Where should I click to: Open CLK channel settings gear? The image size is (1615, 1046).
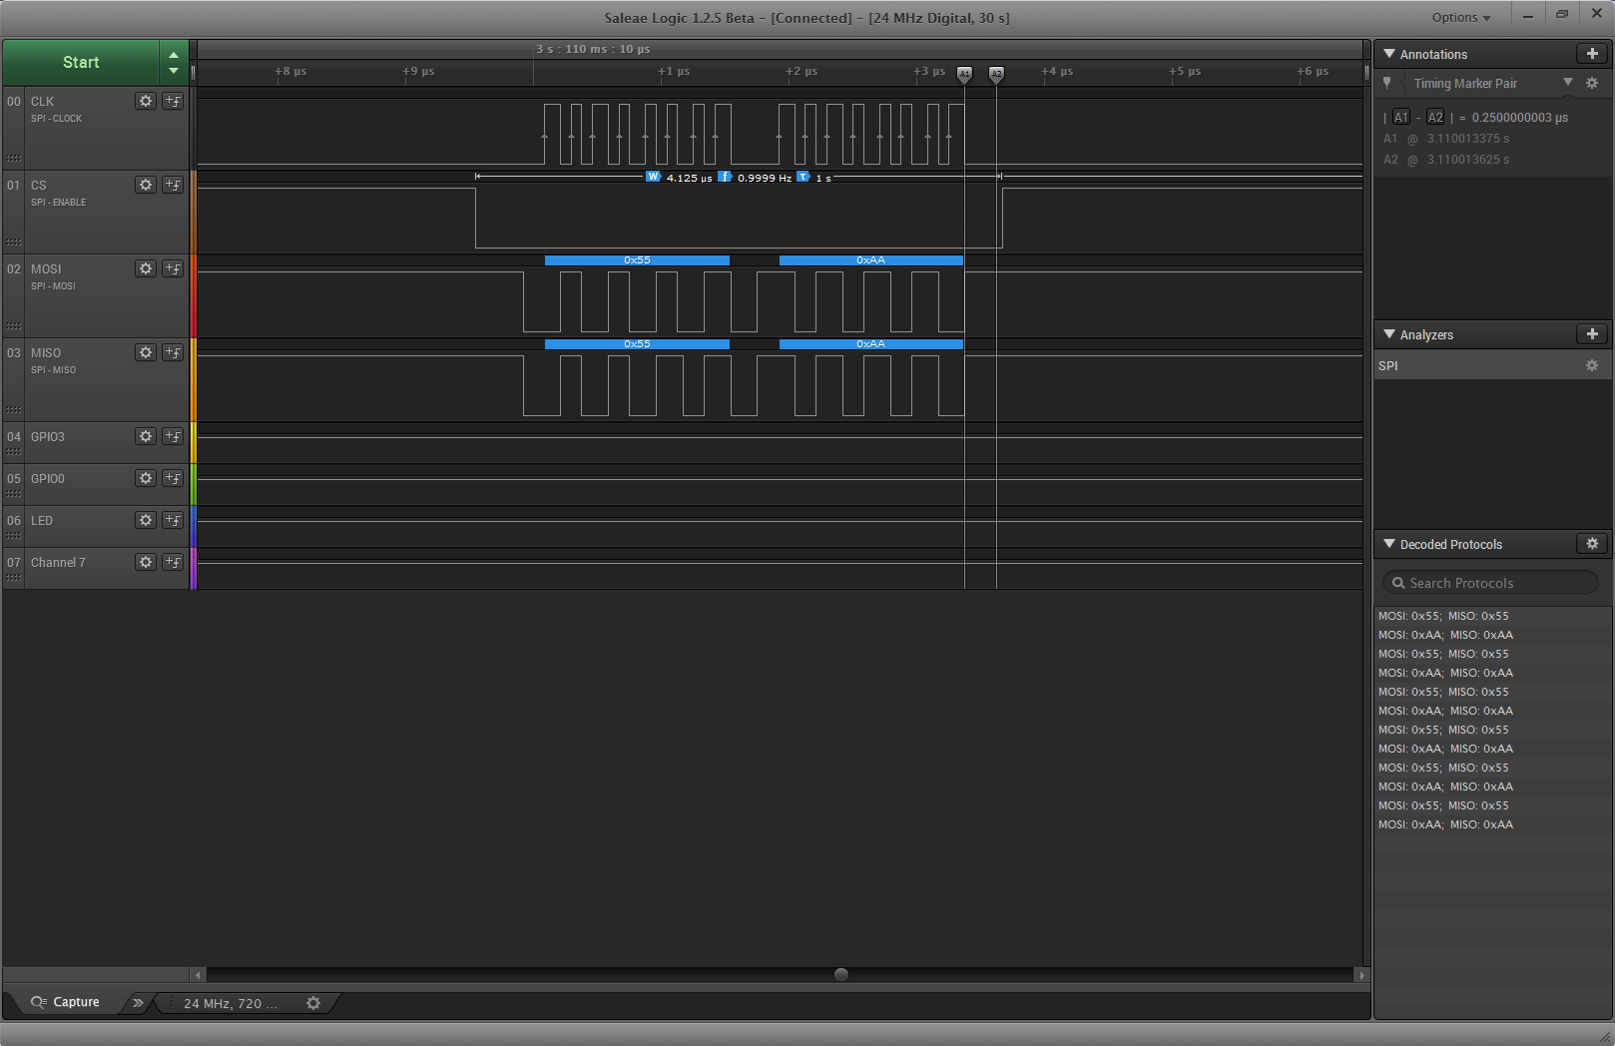146,101
